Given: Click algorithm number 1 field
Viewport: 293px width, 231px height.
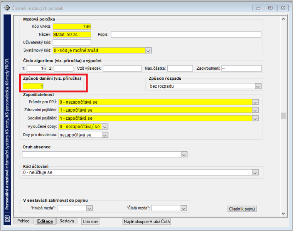Looking at the screenshot, I should click(37, 69).
